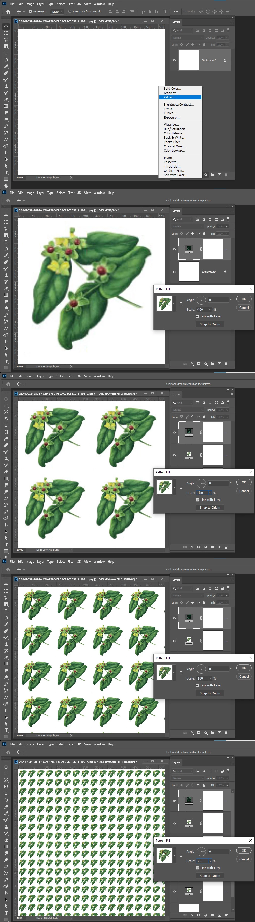Screen dimensions: 255x922
Task: Choose Pattern... in the adjustment layer popup menu
Action: pyautogui.click(x=180, y=97)
